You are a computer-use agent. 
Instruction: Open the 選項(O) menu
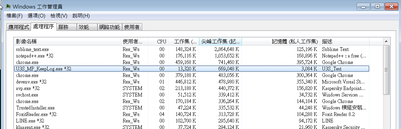36,16
